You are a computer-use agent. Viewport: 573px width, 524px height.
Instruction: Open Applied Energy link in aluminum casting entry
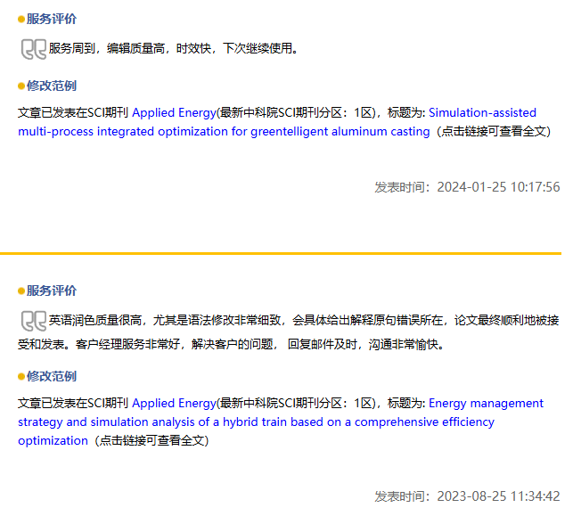tap(174, 113)
